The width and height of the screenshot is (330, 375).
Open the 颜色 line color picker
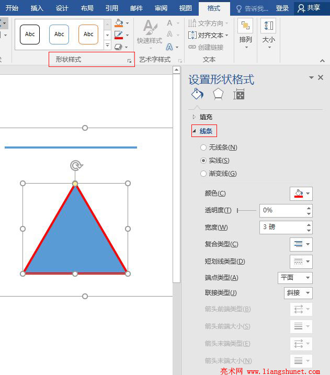click(301, 194)
